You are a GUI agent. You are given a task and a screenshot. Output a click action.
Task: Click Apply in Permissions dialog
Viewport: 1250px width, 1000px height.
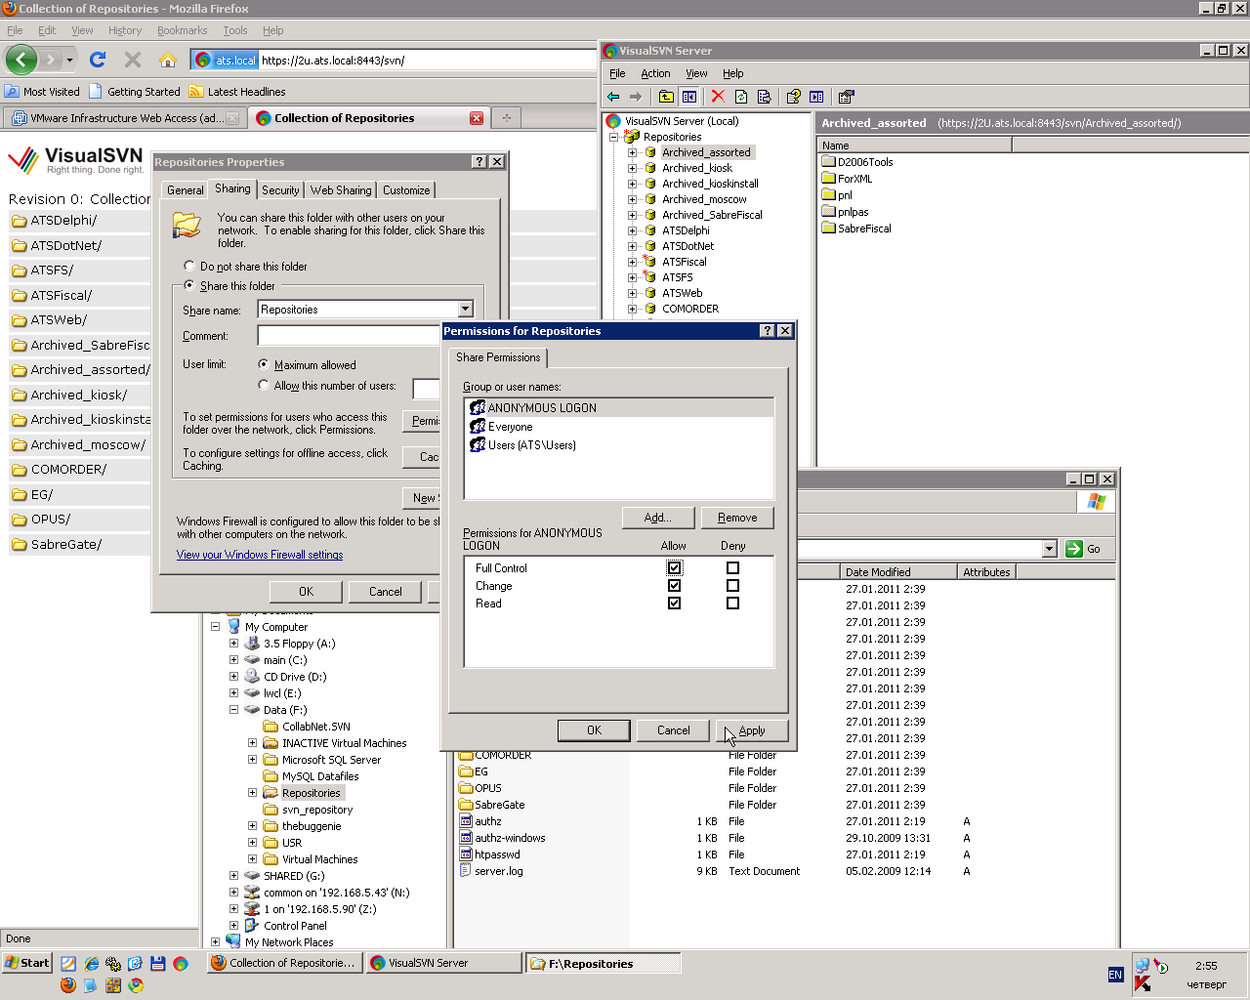[752, 730]
